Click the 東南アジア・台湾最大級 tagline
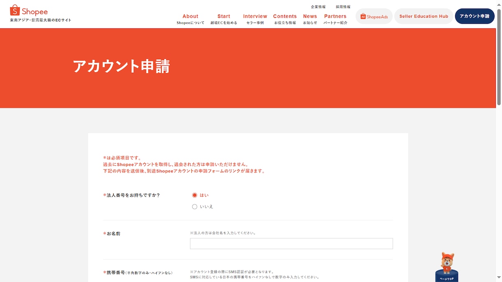The image size is (502, 282). click(41, 20)
